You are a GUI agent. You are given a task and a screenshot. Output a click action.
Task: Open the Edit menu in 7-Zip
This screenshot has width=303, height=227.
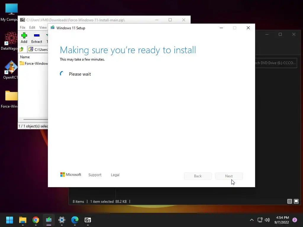click(32, 27)
